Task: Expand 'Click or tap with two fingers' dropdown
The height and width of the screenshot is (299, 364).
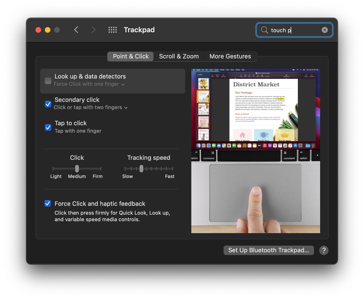Action: coord(90,107)
